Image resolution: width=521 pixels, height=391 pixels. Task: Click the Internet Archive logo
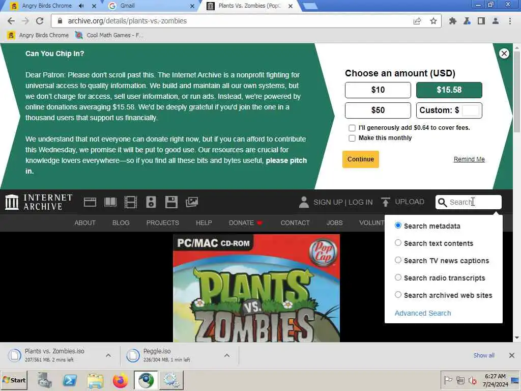[x=39, y=202]
